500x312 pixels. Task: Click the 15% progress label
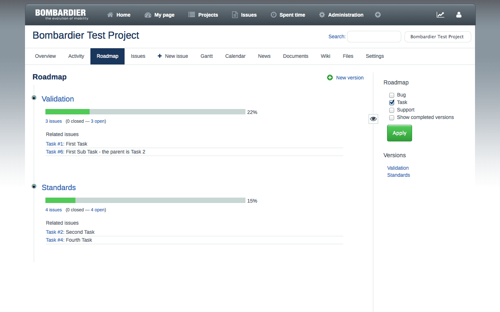252,201
